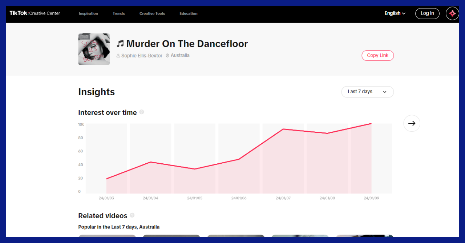Click the Murder On The Dancefloor album cover

coord(94,49)
